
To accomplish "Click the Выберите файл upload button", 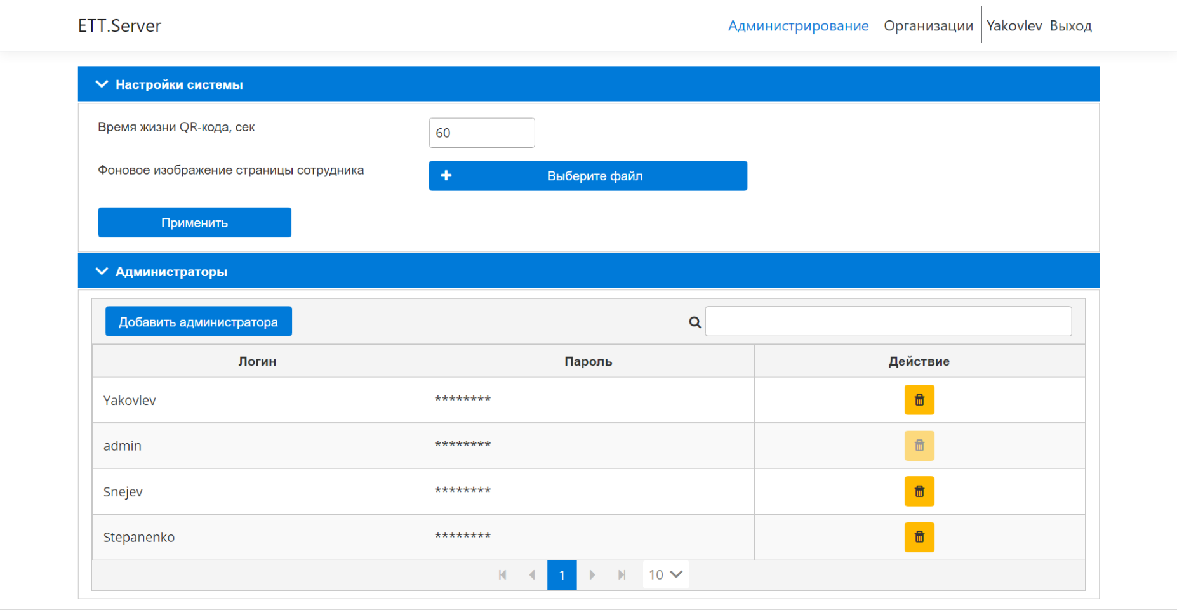I will (x=588, y=176).
